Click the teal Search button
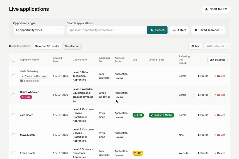Viewport: 239px width, 159px height. [x=157, y=30]
